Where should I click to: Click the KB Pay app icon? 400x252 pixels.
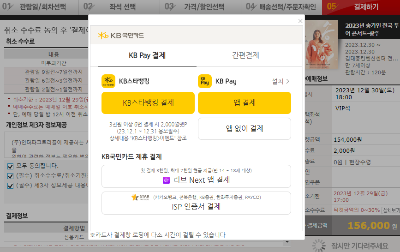point(205,81)
